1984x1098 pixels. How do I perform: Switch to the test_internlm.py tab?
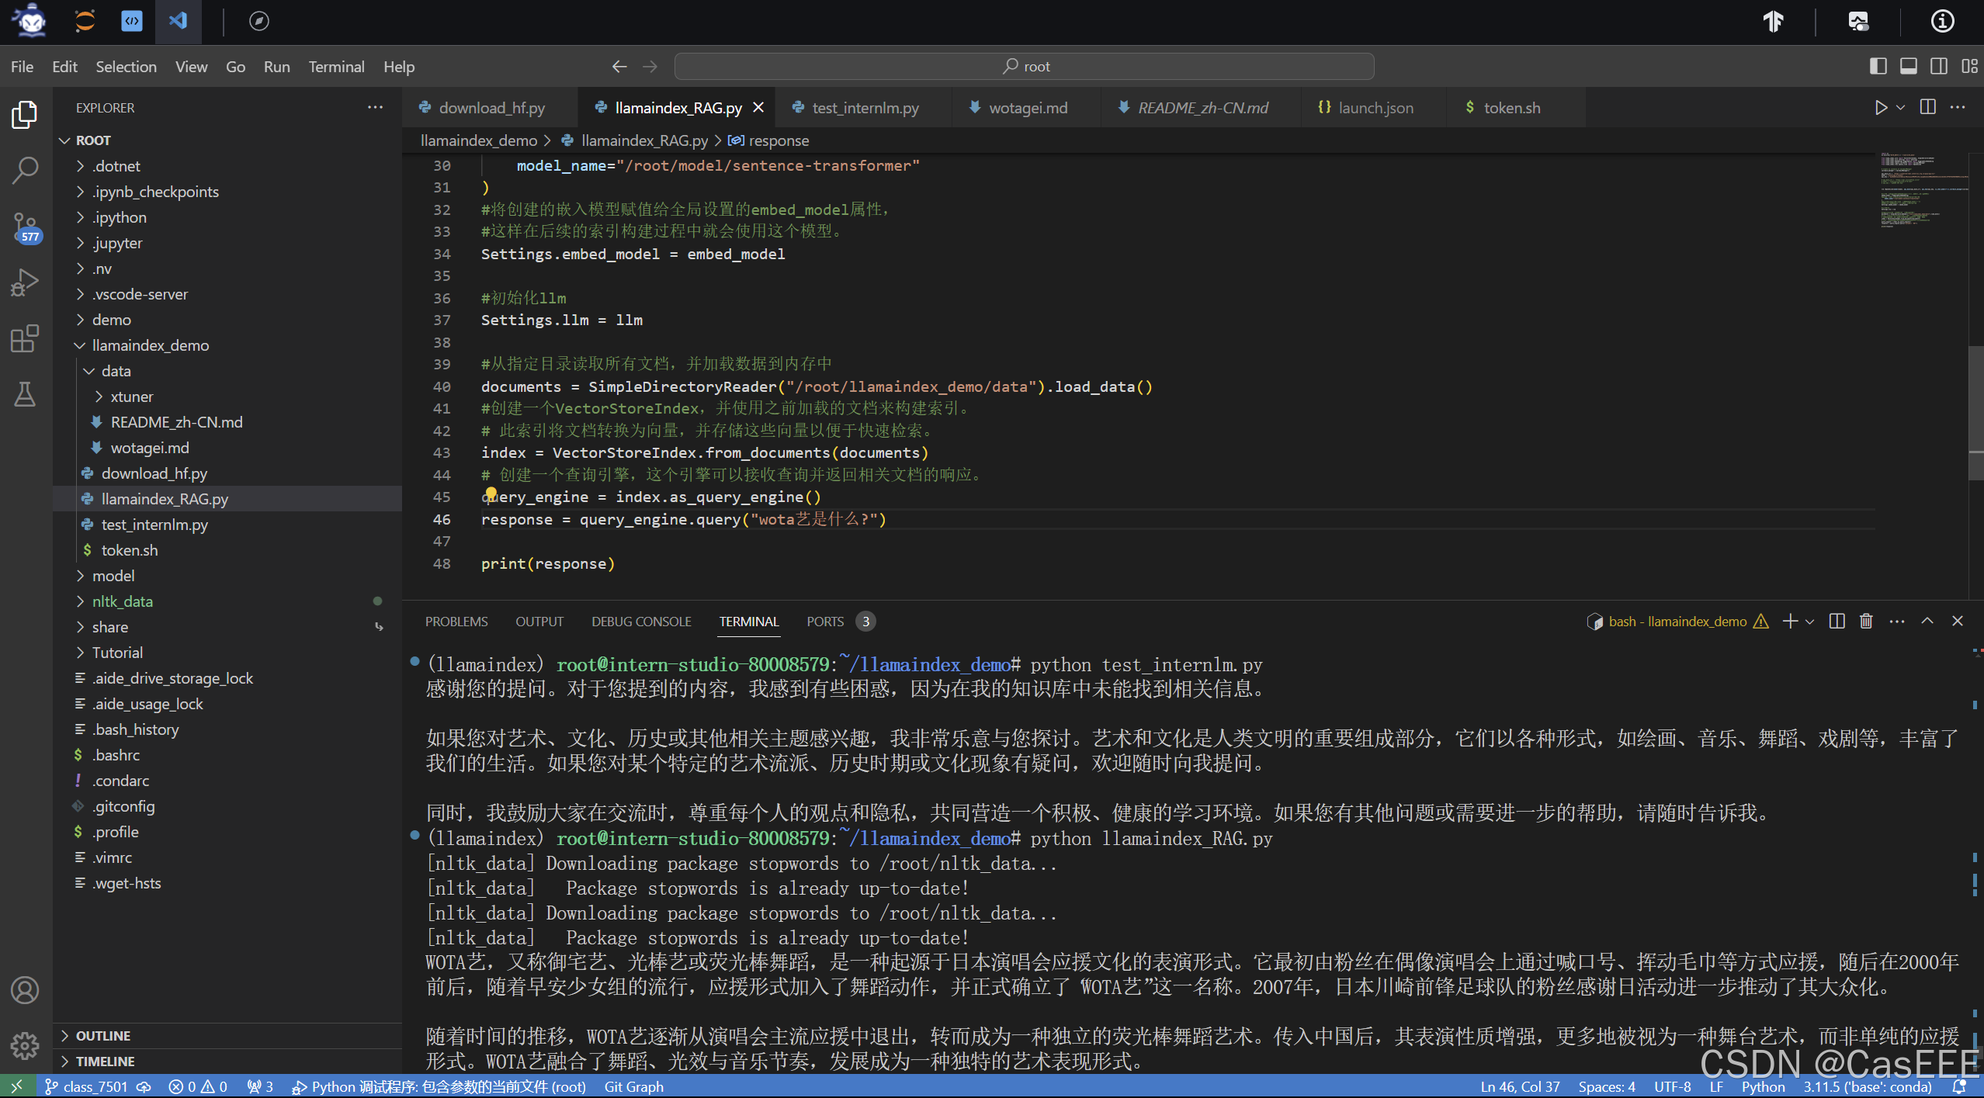(x=865, y=108)
